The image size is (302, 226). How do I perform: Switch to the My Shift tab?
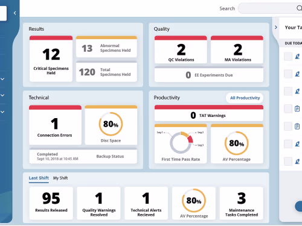(x=60, y=178)
